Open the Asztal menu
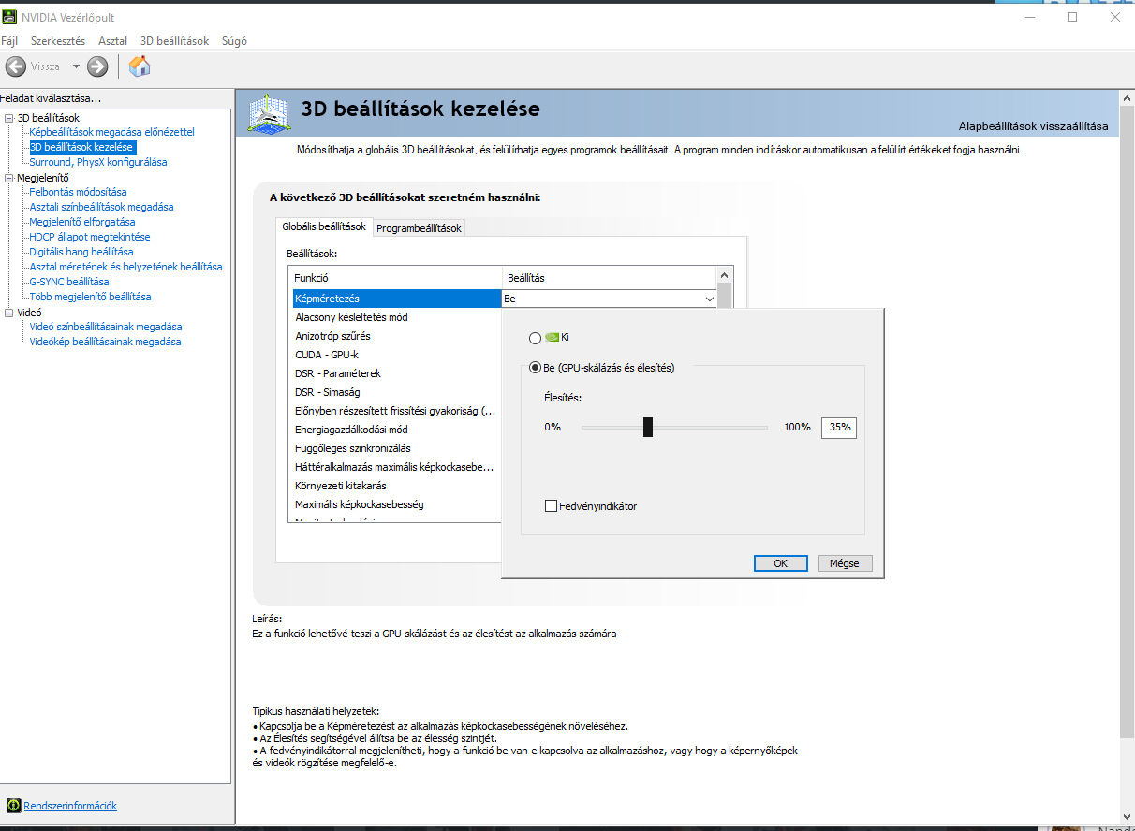The width and height of the screenshot is (1135, 831). coord(113,41)
